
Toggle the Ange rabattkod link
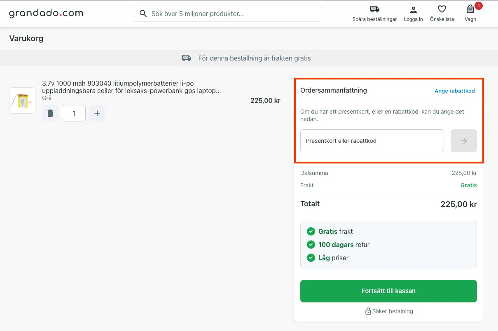455,91
